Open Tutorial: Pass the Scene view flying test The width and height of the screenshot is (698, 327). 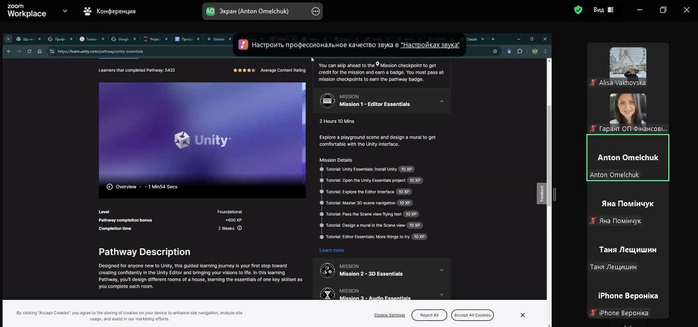(x=363, y=214)
